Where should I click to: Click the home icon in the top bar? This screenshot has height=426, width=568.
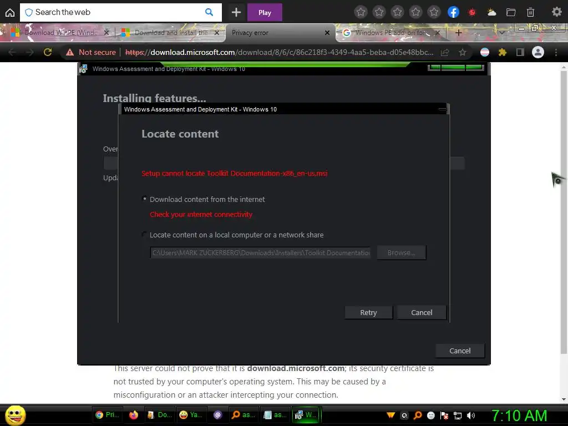point(10,13)
